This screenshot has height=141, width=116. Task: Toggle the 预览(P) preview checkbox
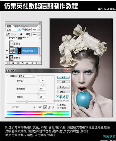click(x=58, y=108)
